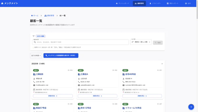Open the 住宅49号店 customer name link
198x112 pixels.
pos(130,74)
